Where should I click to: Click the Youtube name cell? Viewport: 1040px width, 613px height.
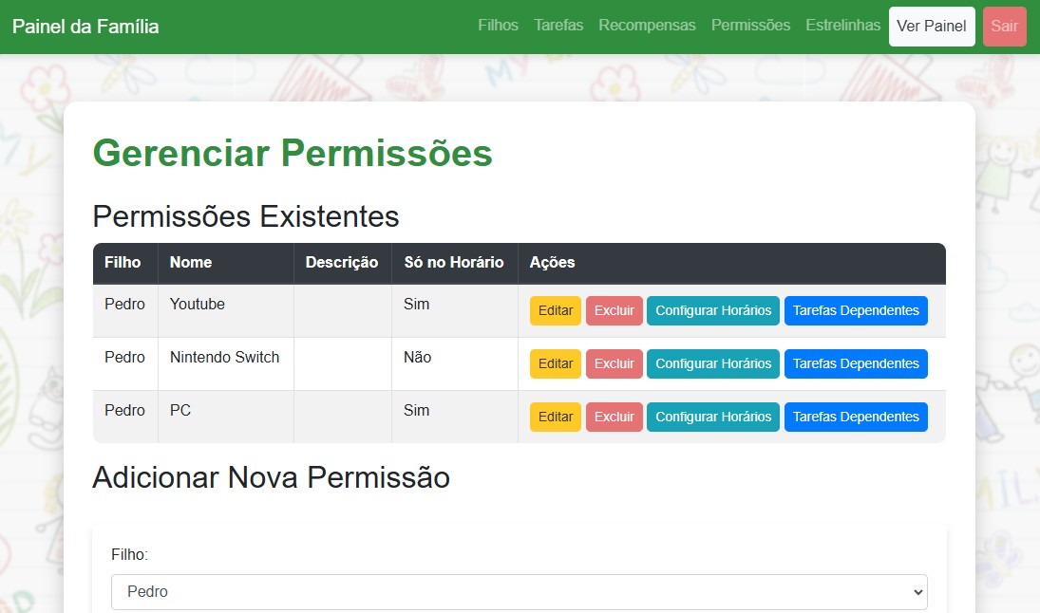click(x=225, y=311)
